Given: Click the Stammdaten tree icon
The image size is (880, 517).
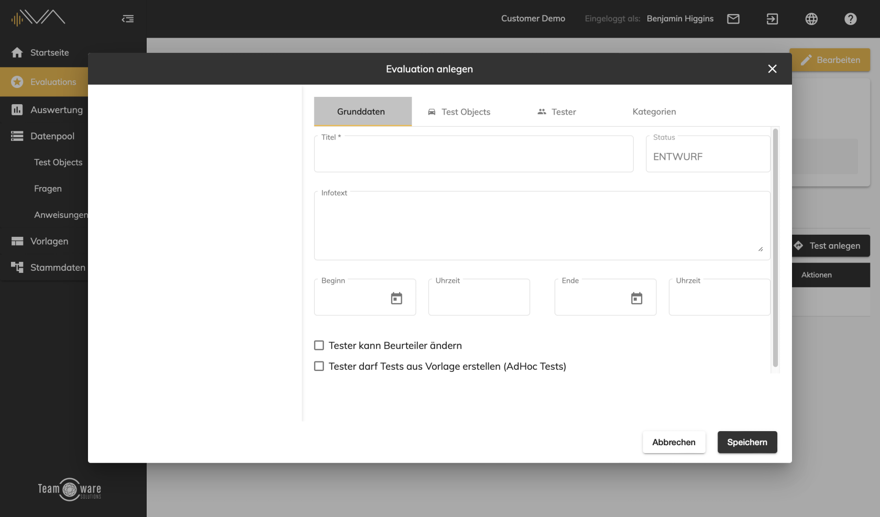Looking at the screenshot, I should 17,267.
